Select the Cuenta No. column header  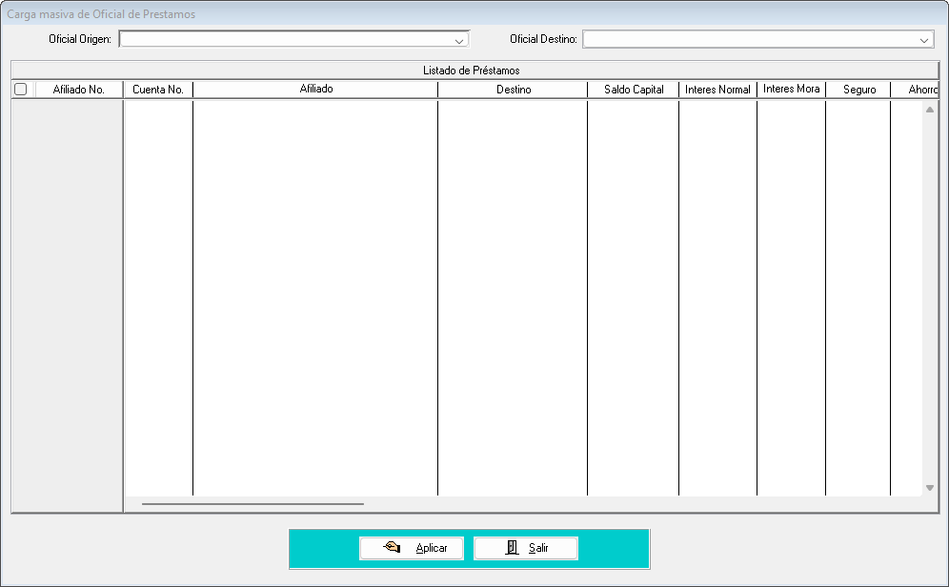158,90
